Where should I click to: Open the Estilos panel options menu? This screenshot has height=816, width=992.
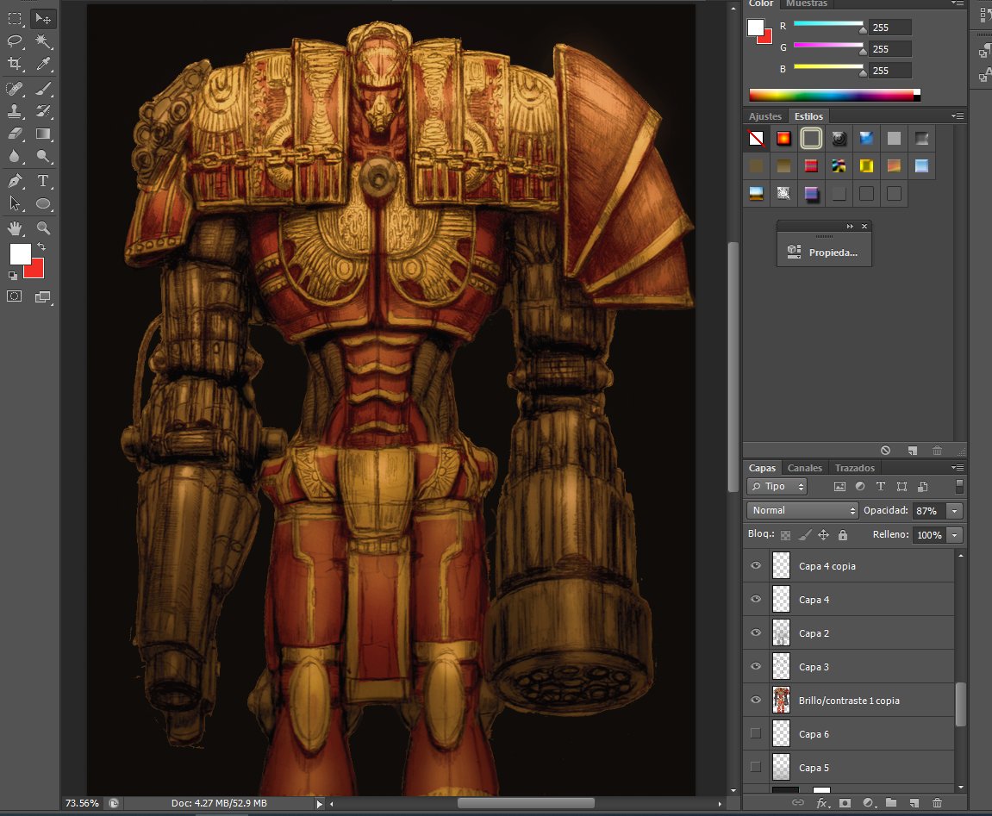point(958,115)
